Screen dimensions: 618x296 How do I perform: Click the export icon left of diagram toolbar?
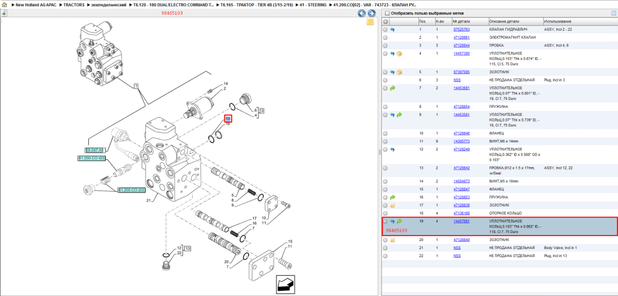tap(4, 13)
